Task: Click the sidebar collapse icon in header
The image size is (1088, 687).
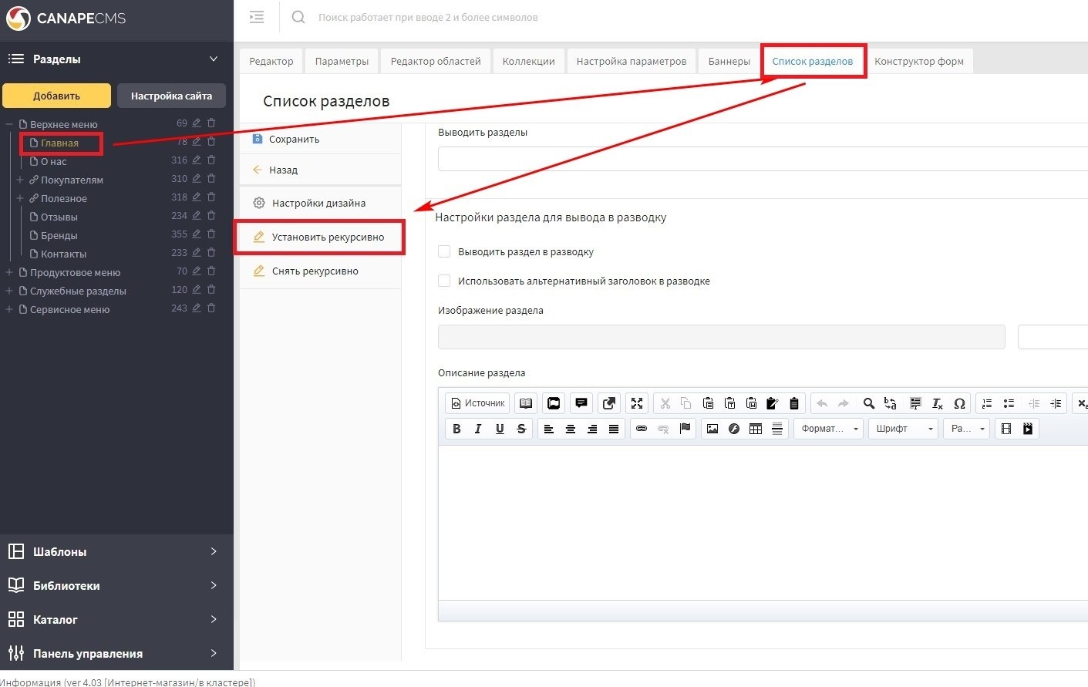Action: [257, 17]
